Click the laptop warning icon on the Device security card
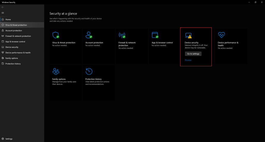The height and width of the screenshot is (142, 265). [188, 35]
